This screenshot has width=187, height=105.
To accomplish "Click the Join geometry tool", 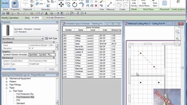I will [40, 4].
